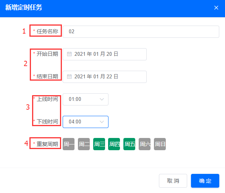This screenshot has height=193, width=225.
Task: Open the 上线时间 dropdown showing 01:00
Action: (86, 99)
